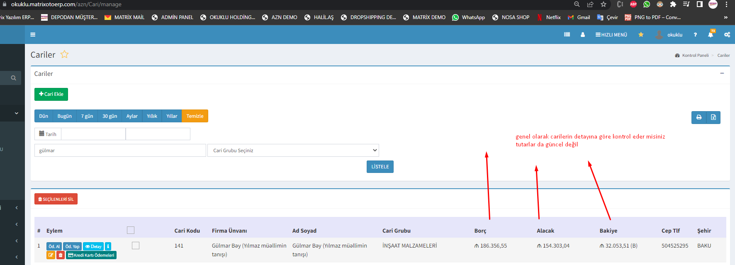Image resolution: width=735 pixels, height=265 pixels.
Task: Toggle the sidebar with the hamburger icon
Action: point(33,35)
